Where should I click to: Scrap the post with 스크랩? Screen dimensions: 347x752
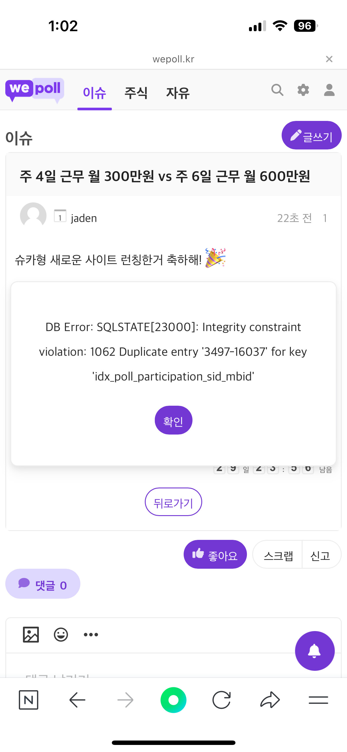click(278, 555)
